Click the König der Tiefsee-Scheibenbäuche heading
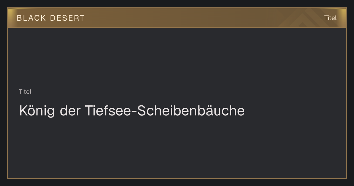The height and width of the screenshot is (186, 354). 132,111
